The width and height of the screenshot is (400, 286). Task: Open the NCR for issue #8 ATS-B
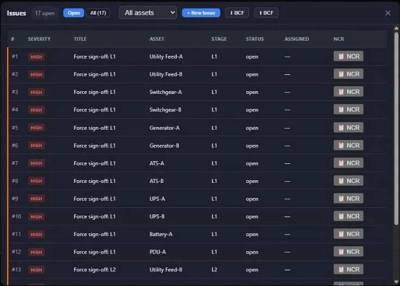tap(348, 181)
